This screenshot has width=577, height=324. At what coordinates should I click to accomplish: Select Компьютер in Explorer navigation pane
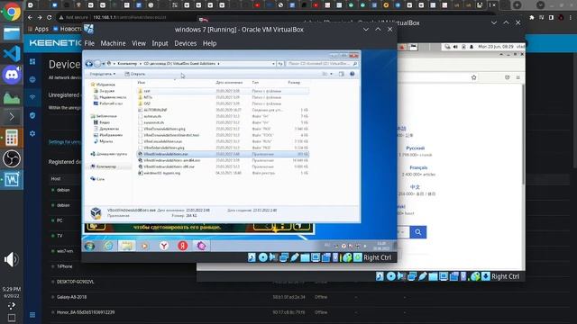tap(106, 166)
